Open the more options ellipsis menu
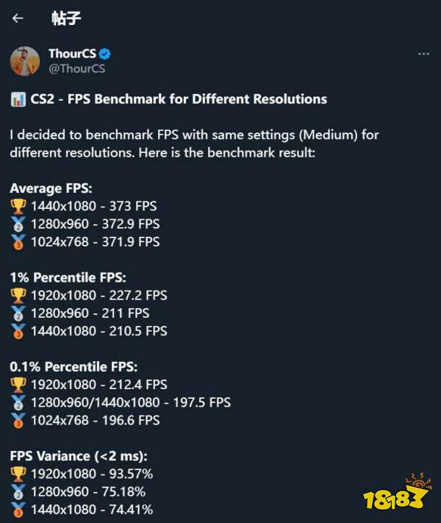The image size is (441, 523). 423,54
